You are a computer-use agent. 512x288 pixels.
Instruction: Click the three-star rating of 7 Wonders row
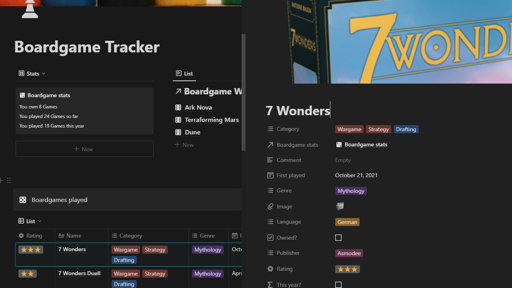(31, 249)
